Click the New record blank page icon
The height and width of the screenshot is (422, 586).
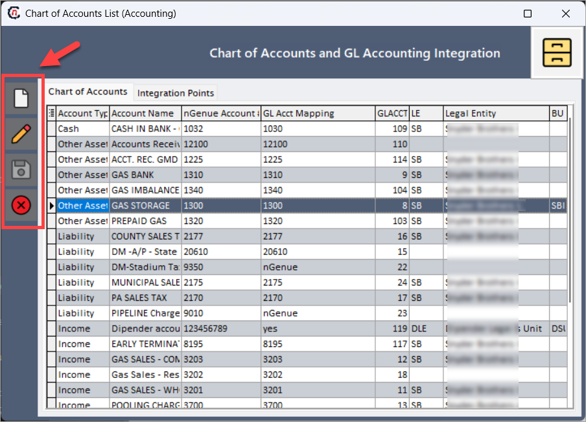pos(21,98)
